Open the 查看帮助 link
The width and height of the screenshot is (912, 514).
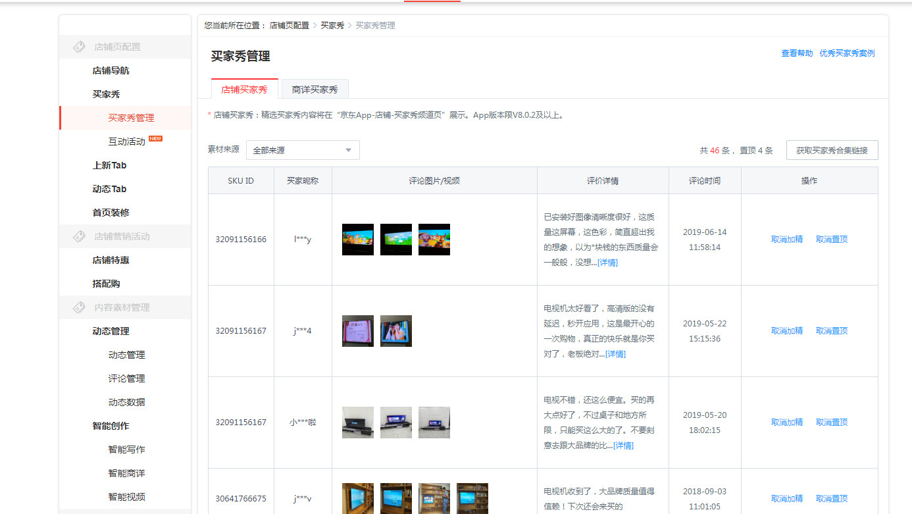pos(797,53)
